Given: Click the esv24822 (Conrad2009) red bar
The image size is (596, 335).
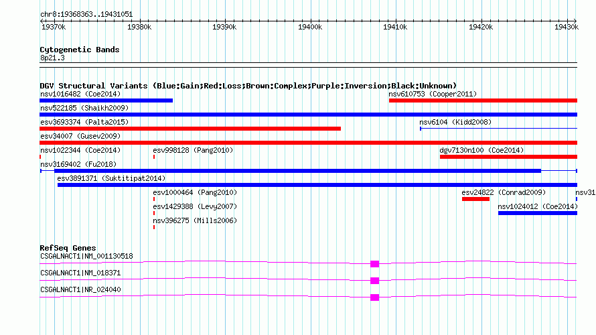Looking at the screenshot, I should 475,199.
